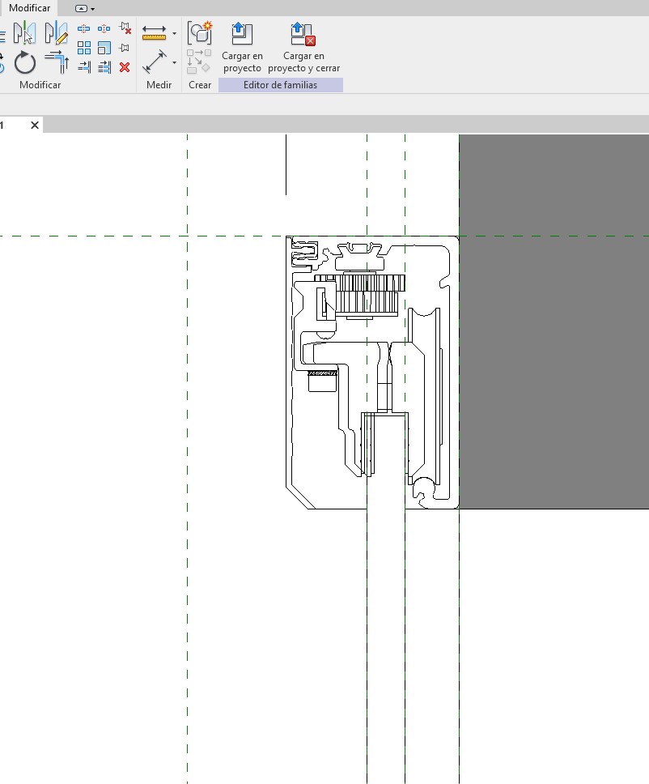The width and height of the screenshot is (649, 784).
Task: Click the red Delete icon
Action: click(125, 68)
